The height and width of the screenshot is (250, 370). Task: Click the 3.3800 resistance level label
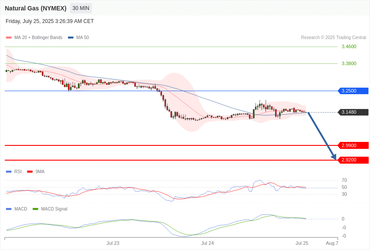(x=349, y=63)
